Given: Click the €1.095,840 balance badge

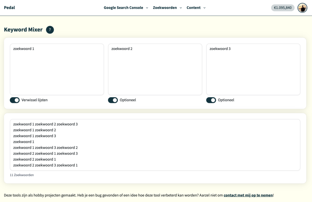Looking at the screenshot, I should [282, 7].
